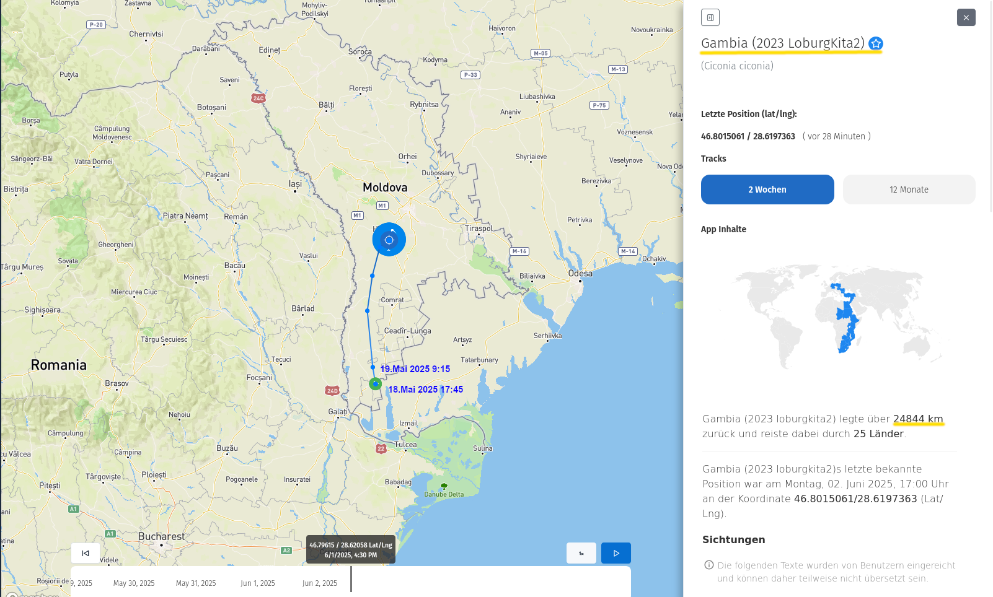
Task: Click the 18.Mai 2025 17:45 track label
Action: (x=426, y=390)
